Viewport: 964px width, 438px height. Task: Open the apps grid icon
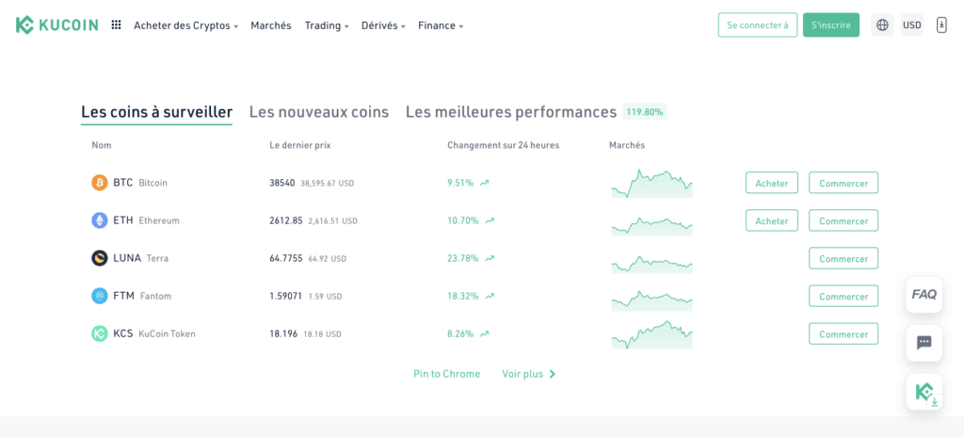tap(116, 25)
